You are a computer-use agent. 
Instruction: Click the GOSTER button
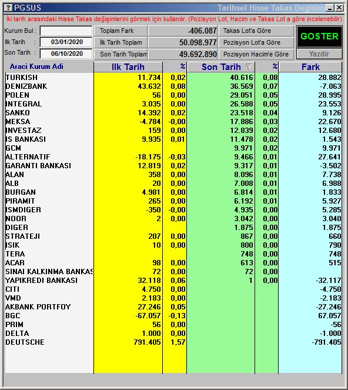click(x=319, y=36)
